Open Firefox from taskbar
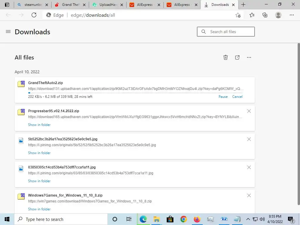 click(x=197, y=219)
